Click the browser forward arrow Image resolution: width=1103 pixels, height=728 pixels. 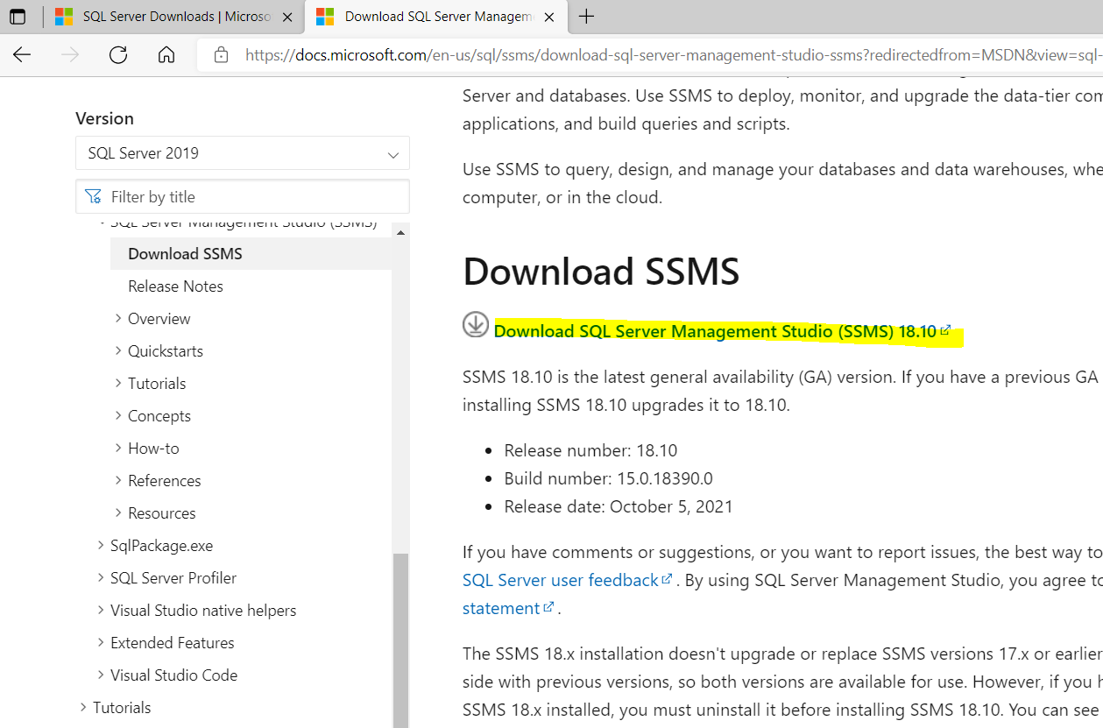[70, 54]
